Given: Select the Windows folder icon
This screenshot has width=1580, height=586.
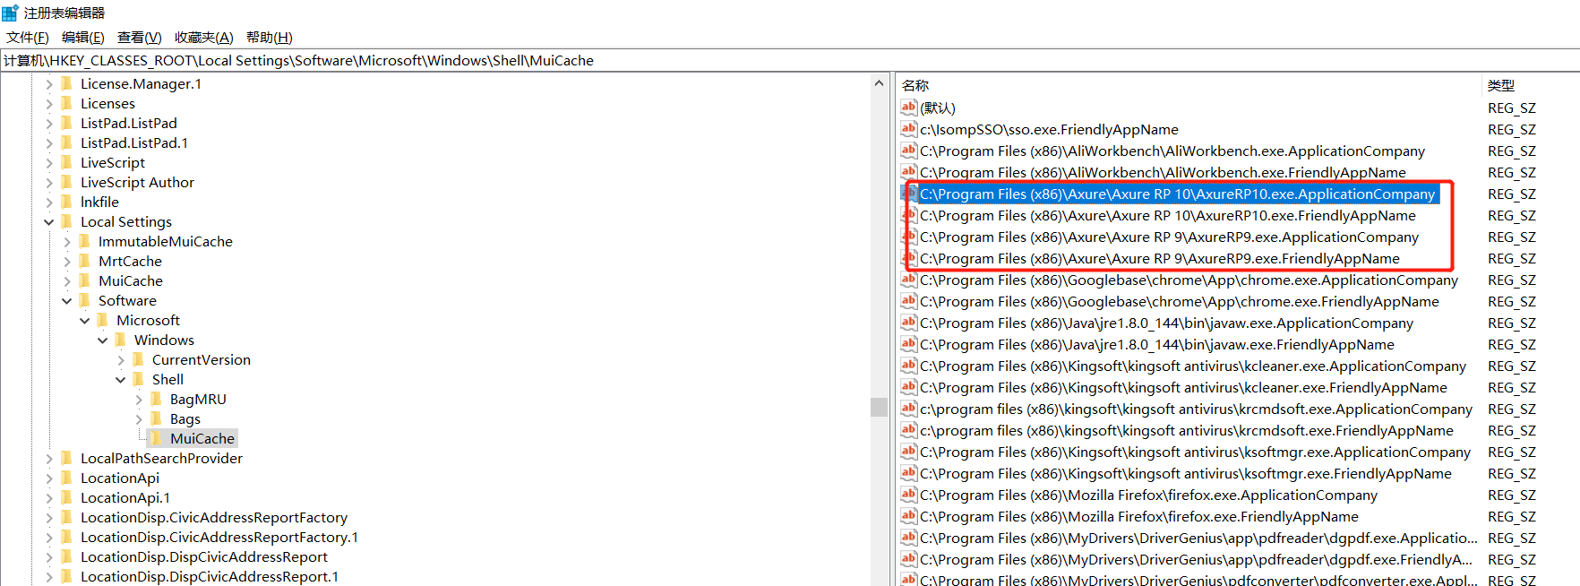Looking at the screenshot, I should (120, 340).
